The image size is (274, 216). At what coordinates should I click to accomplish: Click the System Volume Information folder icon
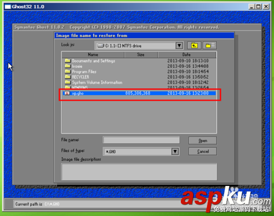pyautogui.click(x=67, y=82)
